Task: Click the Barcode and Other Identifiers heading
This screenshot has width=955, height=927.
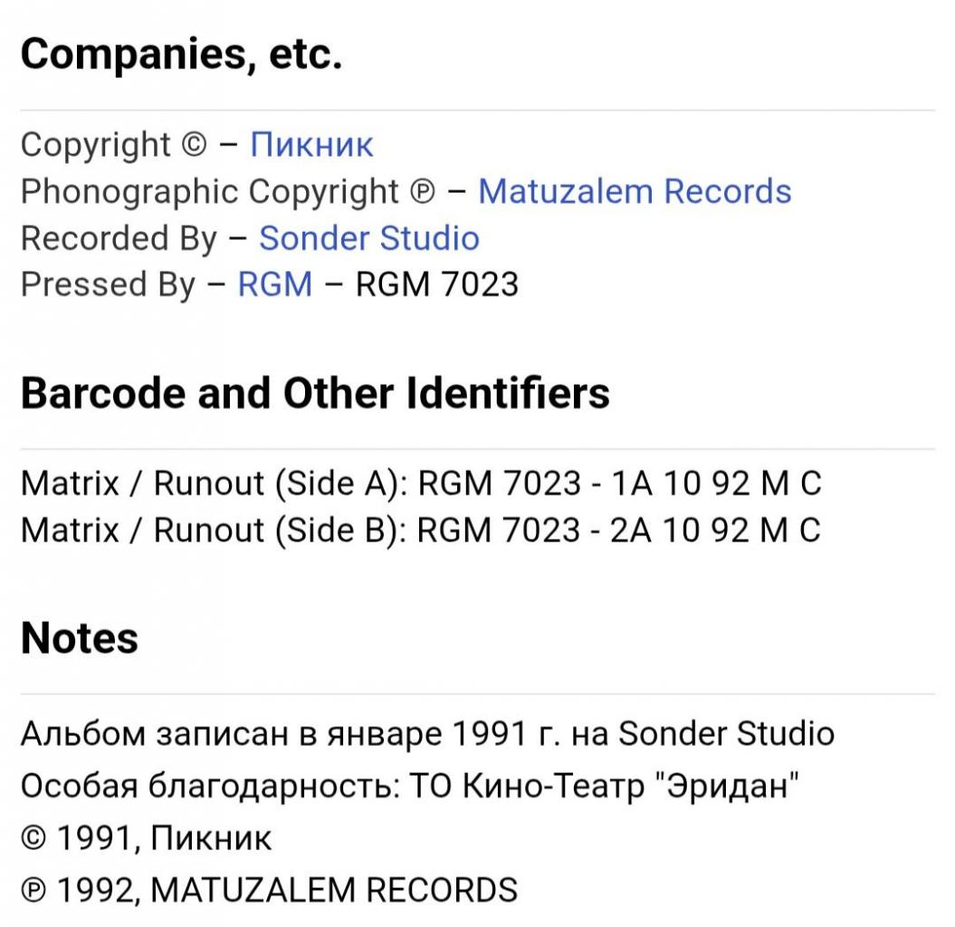Action: coord(315,393)
